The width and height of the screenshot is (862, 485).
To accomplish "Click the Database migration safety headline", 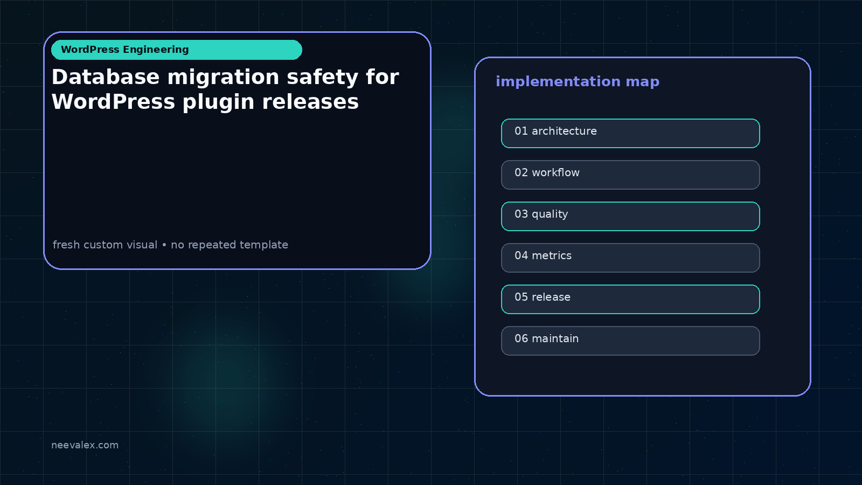I will coord(225,89).
